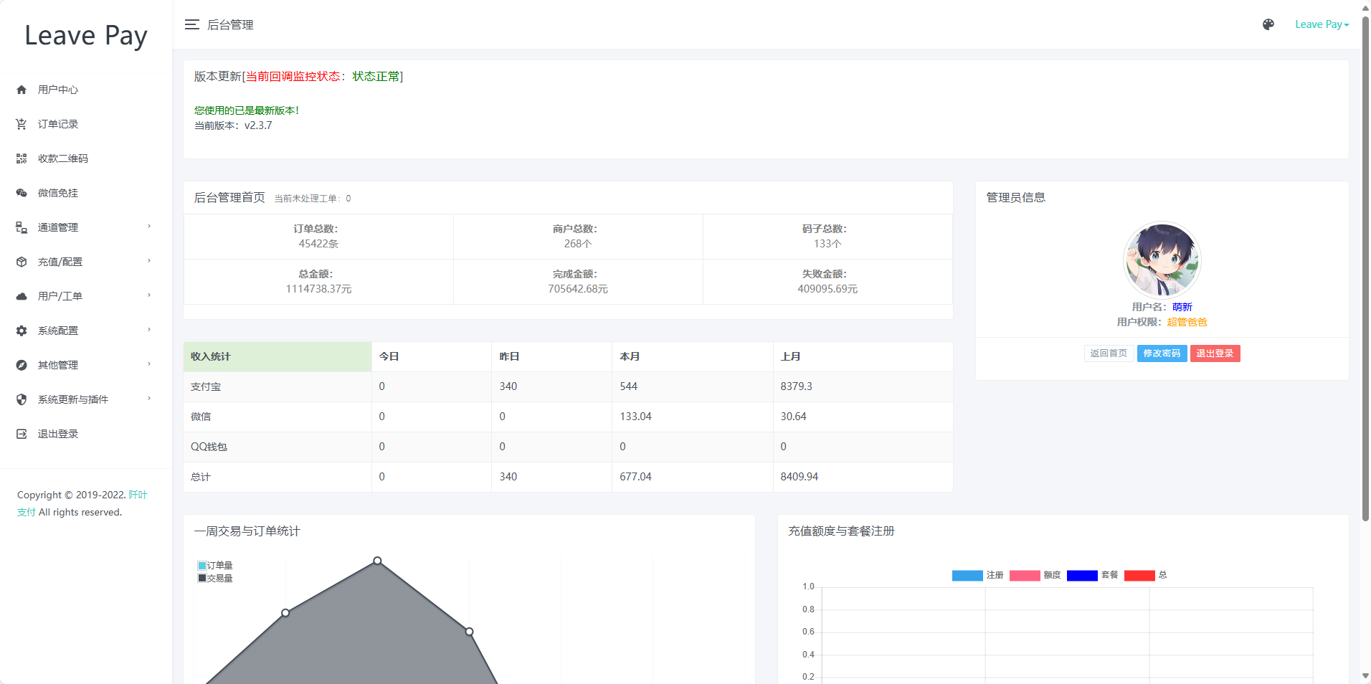Click the WeChat icon beside 微信免挂
This screenshot has height=684, width=1371.
22,193
